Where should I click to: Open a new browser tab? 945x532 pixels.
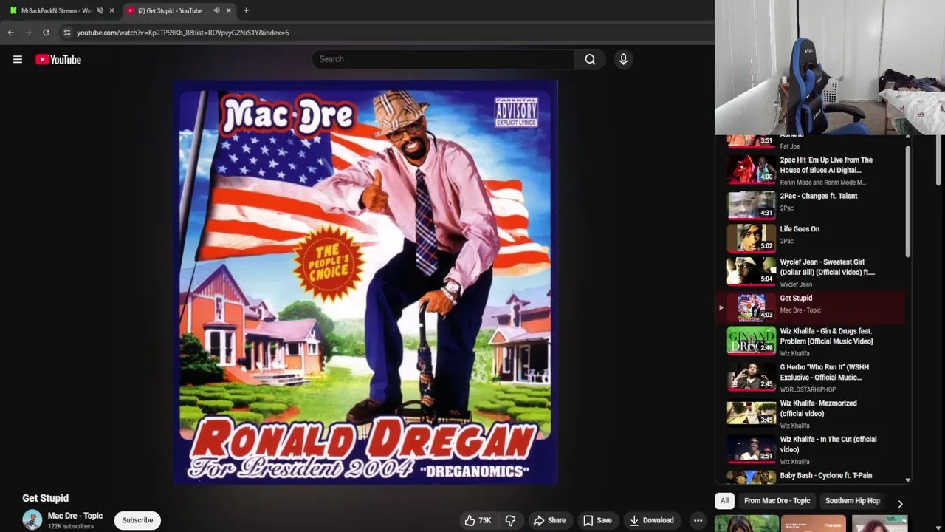pos(246,10)
